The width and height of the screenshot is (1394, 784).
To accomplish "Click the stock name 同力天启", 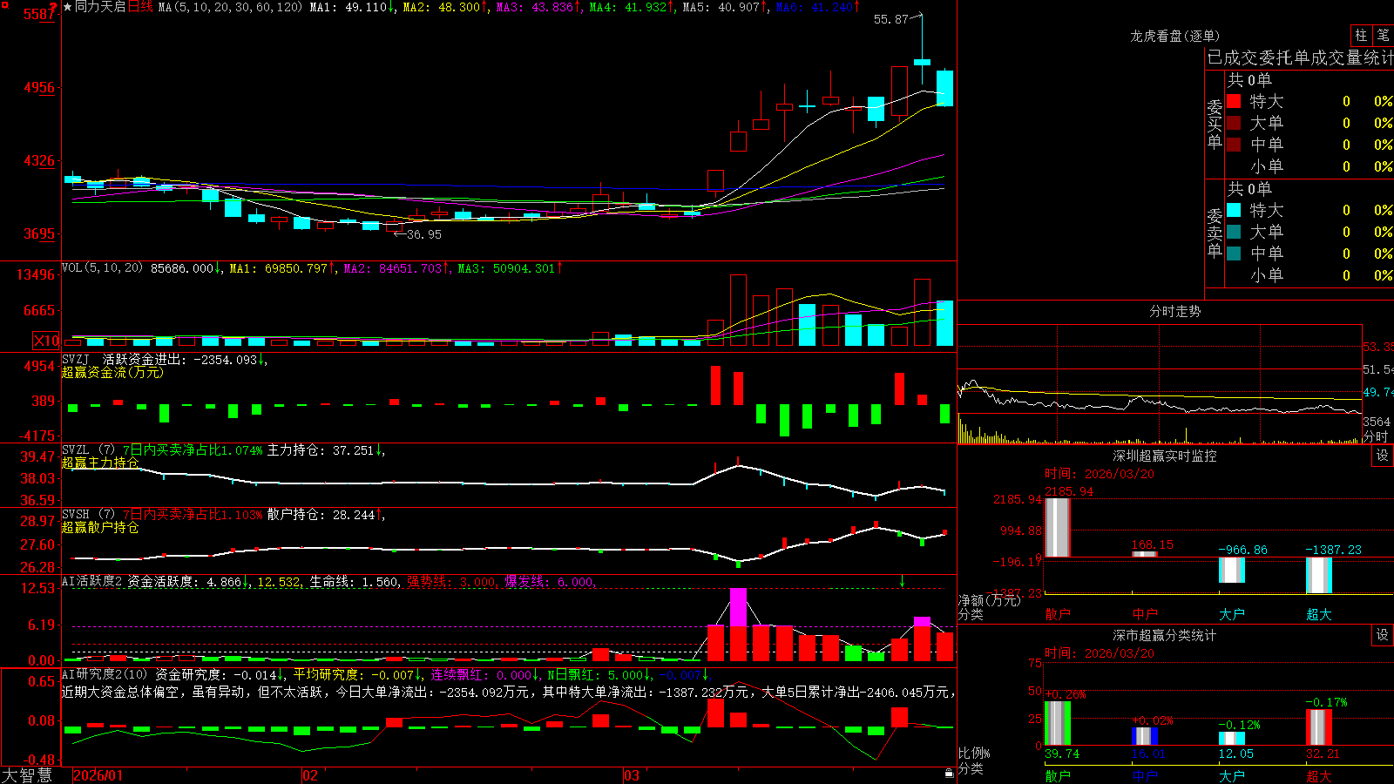I will pyautogui.click(x=100, y=7).
